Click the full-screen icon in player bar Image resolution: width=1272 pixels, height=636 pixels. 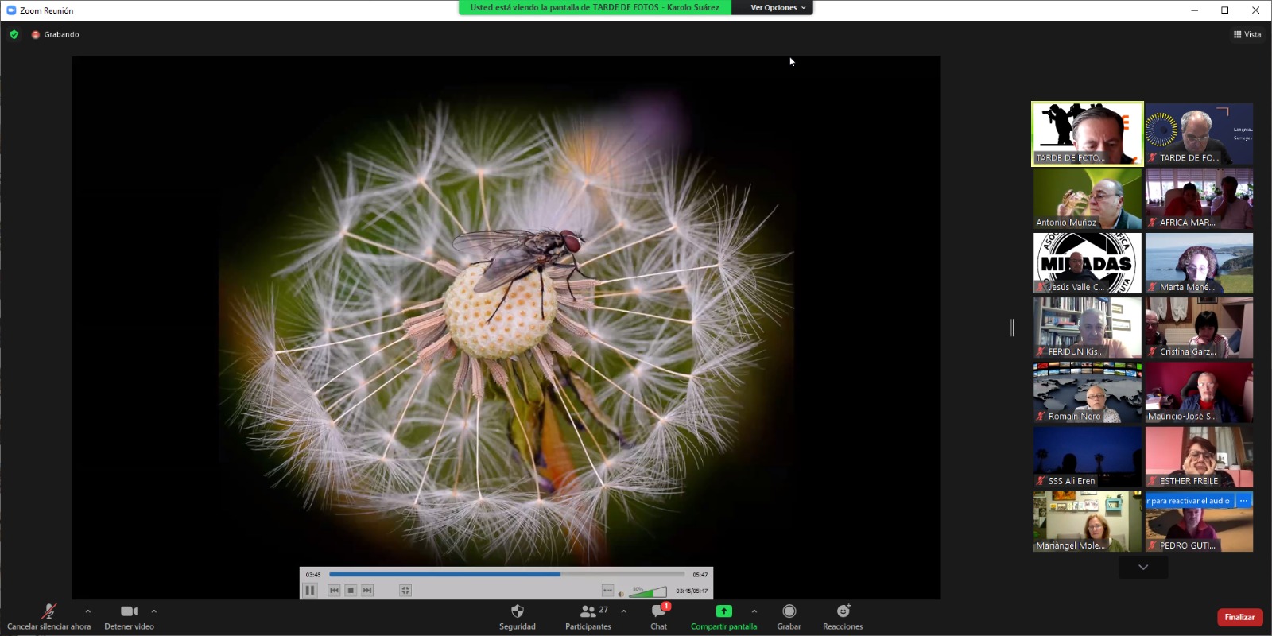[405, 590]
